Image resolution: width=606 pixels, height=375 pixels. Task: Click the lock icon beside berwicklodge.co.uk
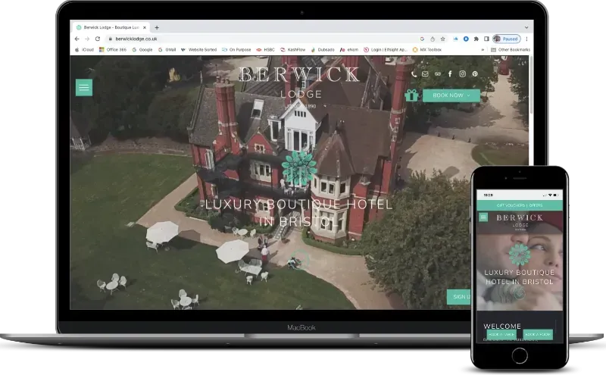click(111, 39)
